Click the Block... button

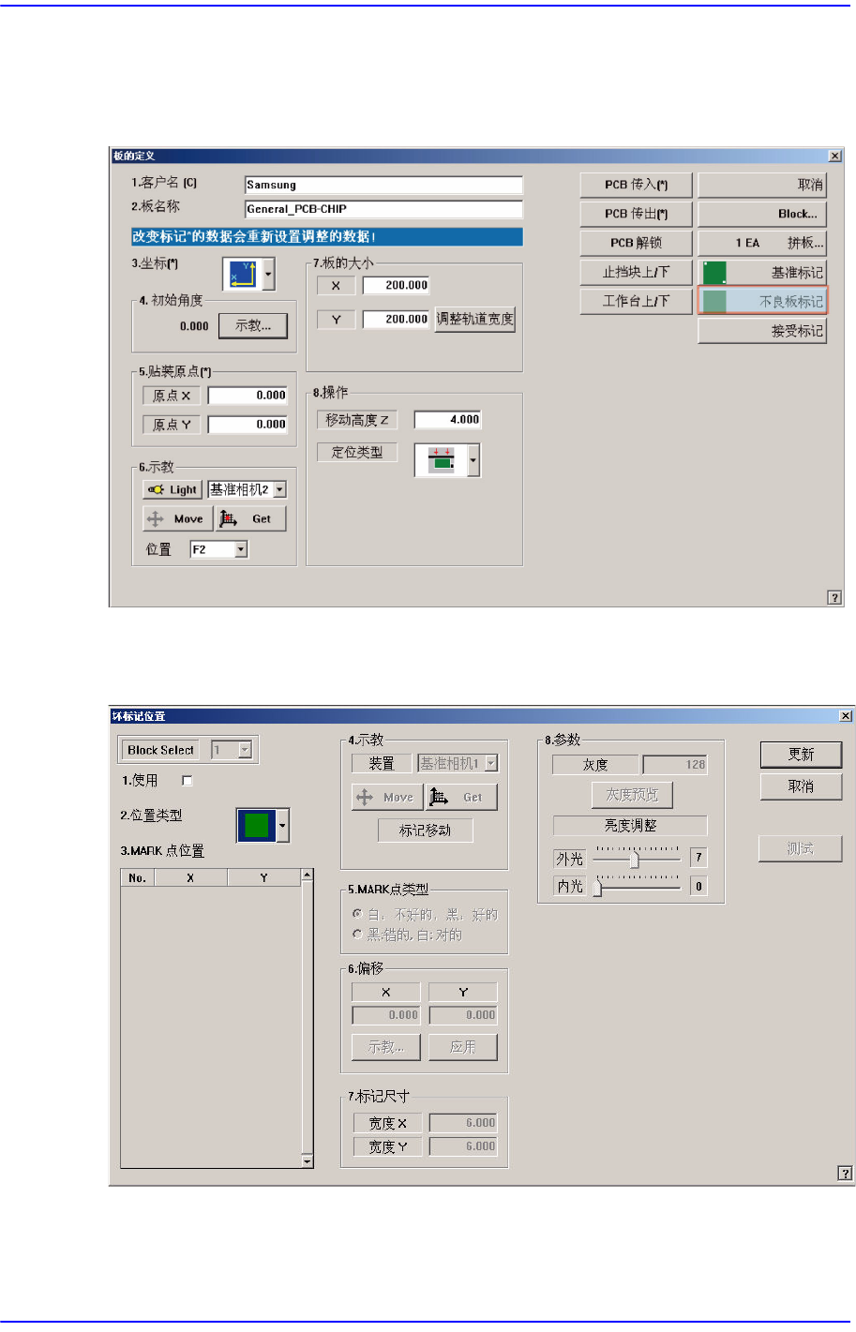[762, 214]
